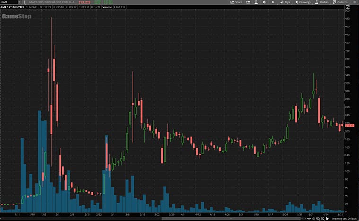Click the current price bubble on axis
This screenshot has height=221, width=359.
coord(350,125)
